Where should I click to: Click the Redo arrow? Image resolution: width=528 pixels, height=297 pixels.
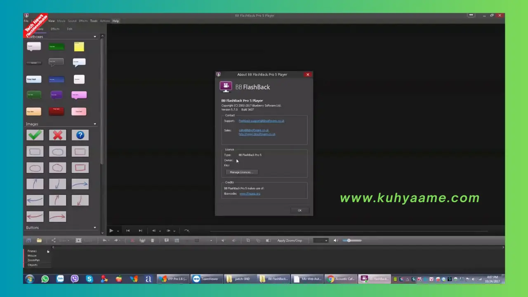116,240
